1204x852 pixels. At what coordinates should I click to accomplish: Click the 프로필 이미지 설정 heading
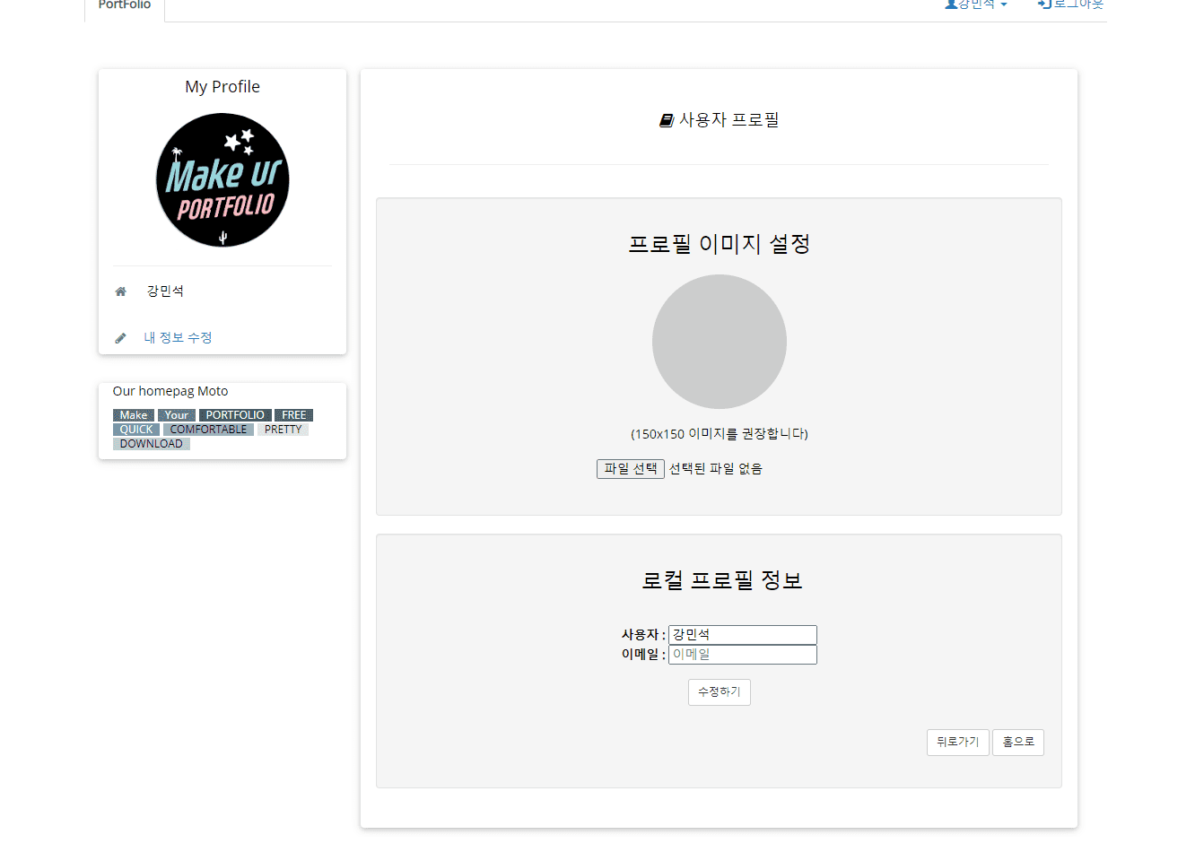point(720,244)
